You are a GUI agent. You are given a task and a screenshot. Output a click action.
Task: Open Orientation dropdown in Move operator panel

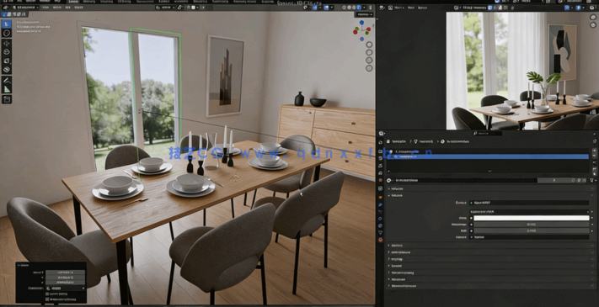click(65, 288)
